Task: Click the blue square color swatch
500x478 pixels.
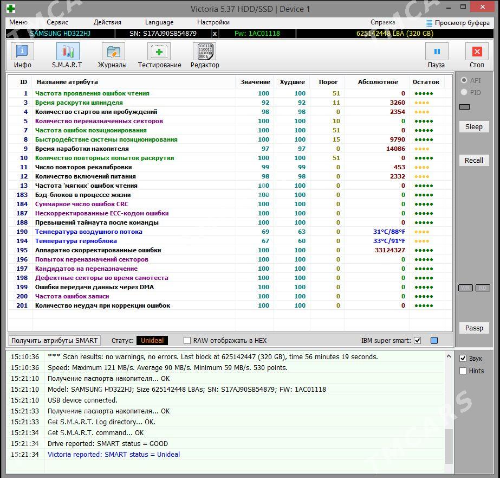Action: tap(434, 341)
